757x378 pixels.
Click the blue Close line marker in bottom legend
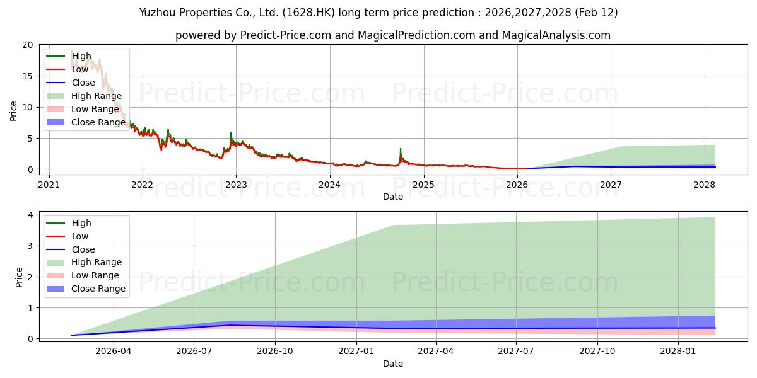(57, 249)
